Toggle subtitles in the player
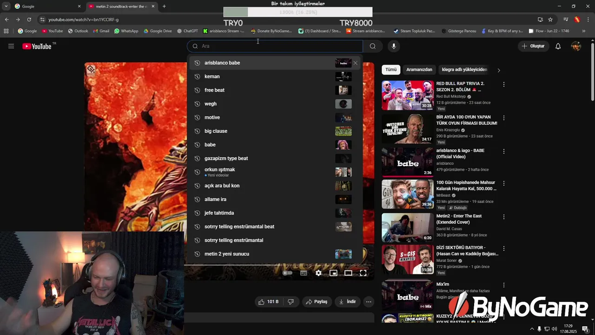This screenshot has height=335, width=595. point(304,273)
